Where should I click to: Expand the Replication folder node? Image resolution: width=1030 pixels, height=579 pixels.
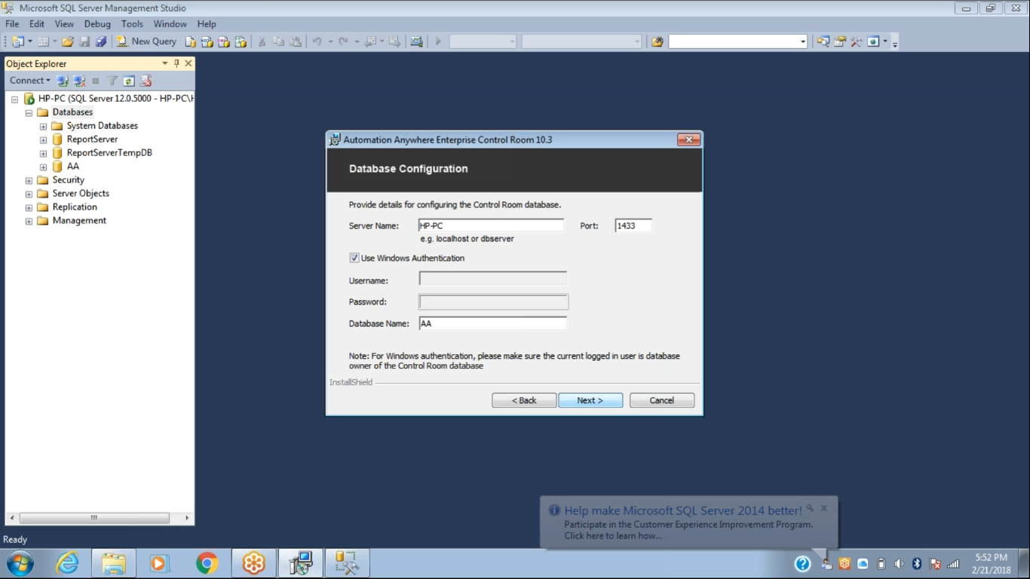[x=29, y=207]
